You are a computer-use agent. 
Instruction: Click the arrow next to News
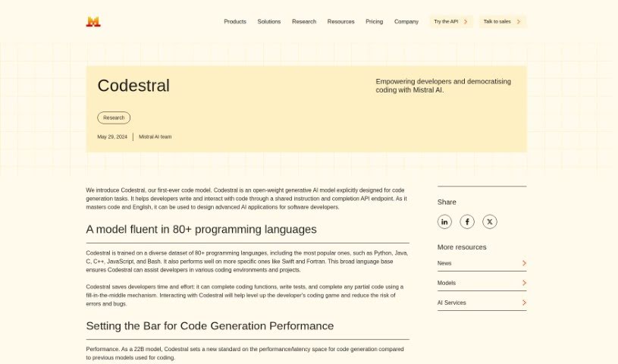[524, 263]
